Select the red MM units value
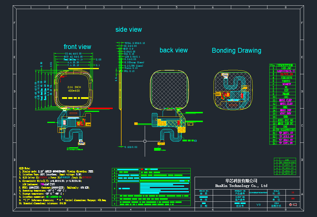This screenshot has height=217, width=317. (293, 199)
